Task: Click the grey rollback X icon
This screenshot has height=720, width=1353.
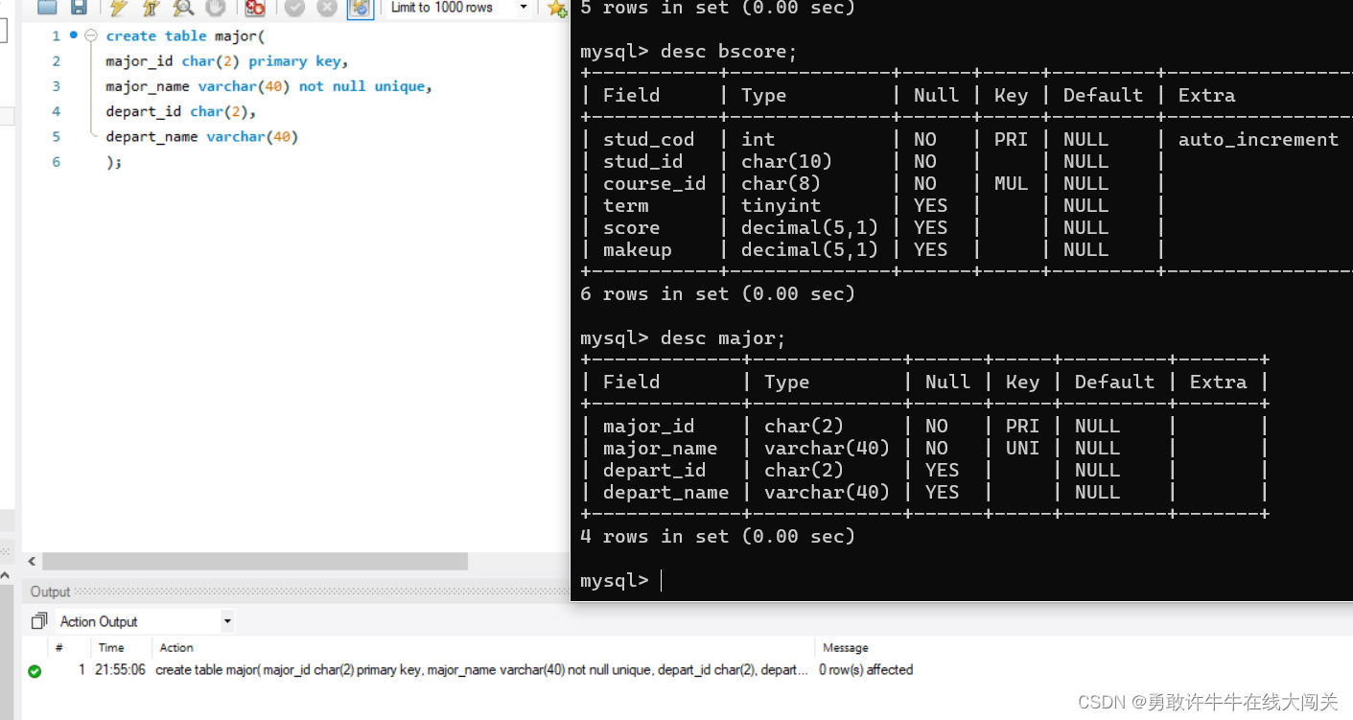Action: [x=327, y=8]
